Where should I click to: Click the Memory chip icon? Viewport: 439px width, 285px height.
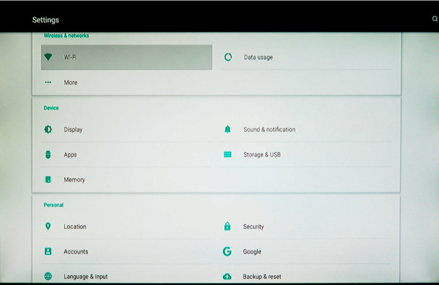[48, 180]
